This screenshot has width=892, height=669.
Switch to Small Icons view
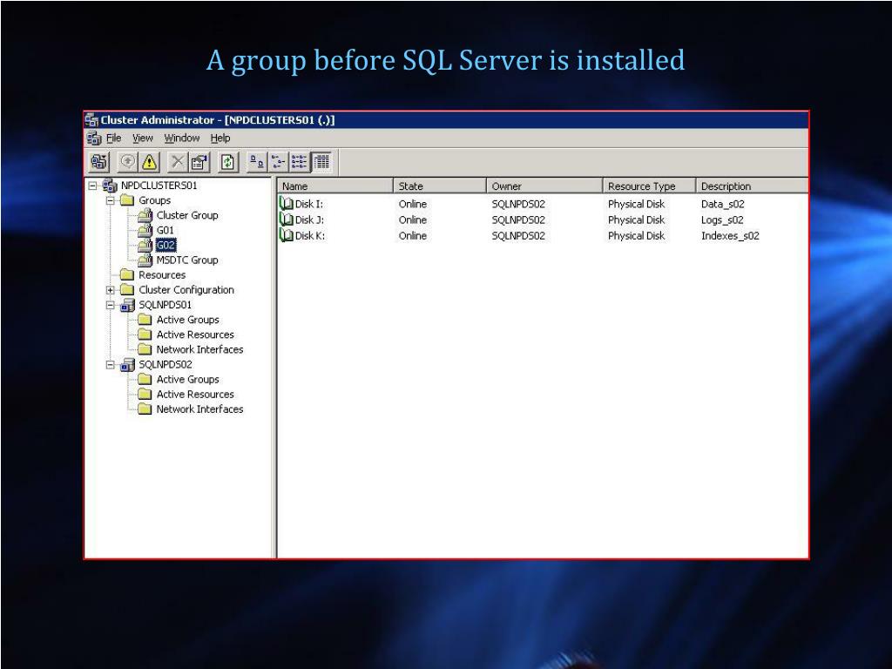278,162
